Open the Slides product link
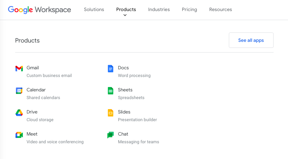288x159 pixels. [x=124, y=112]
